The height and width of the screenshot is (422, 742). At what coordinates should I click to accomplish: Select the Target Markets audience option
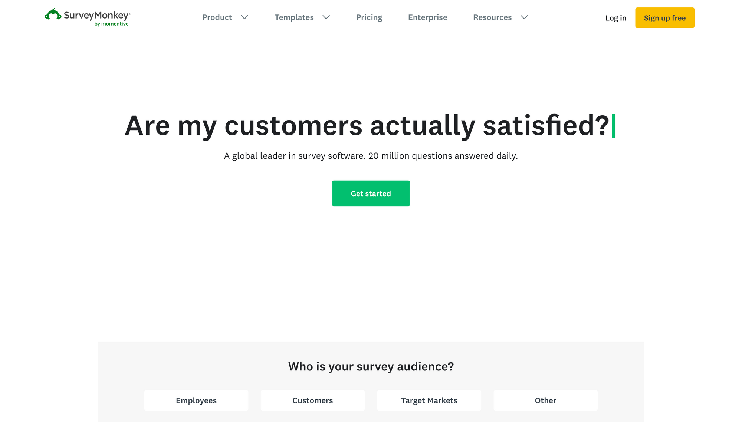429,400
